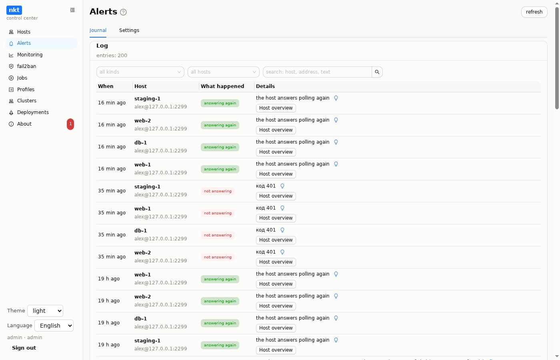The height and width of the screenshot is (360, 560).
Task: Click lightbulb hint in web-2 19 h row
Action: [336, 296]
